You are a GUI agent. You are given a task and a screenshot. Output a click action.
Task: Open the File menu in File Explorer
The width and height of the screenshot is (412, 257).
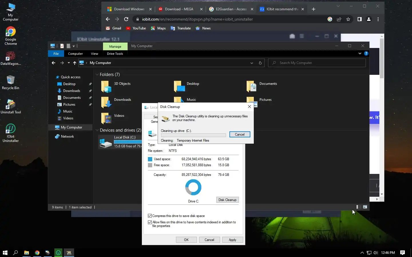coord(56,54)
